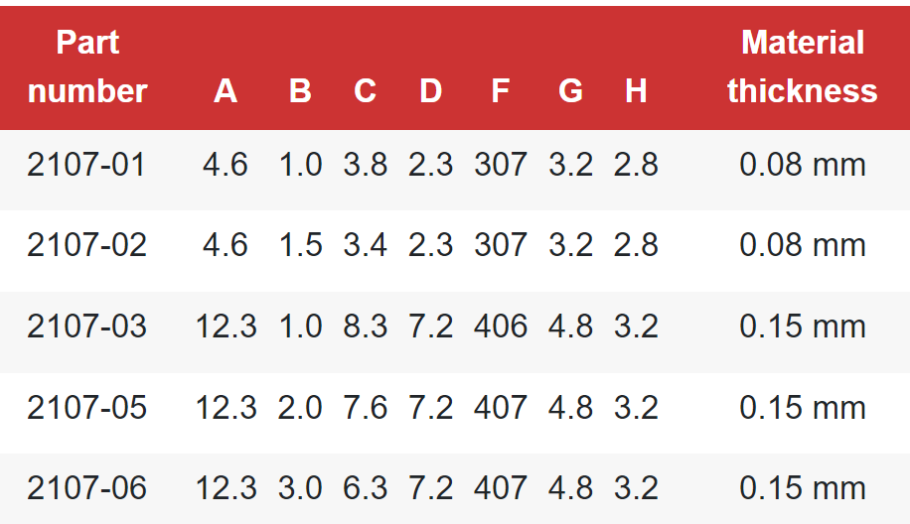This screenshot has width=910, height=524.
Task: Click column header H
Action: coord(636,91)
